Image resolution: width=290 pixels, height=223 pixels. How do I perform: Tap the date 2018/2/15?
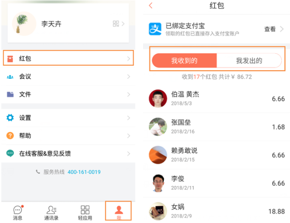click(x=183, y=160)
